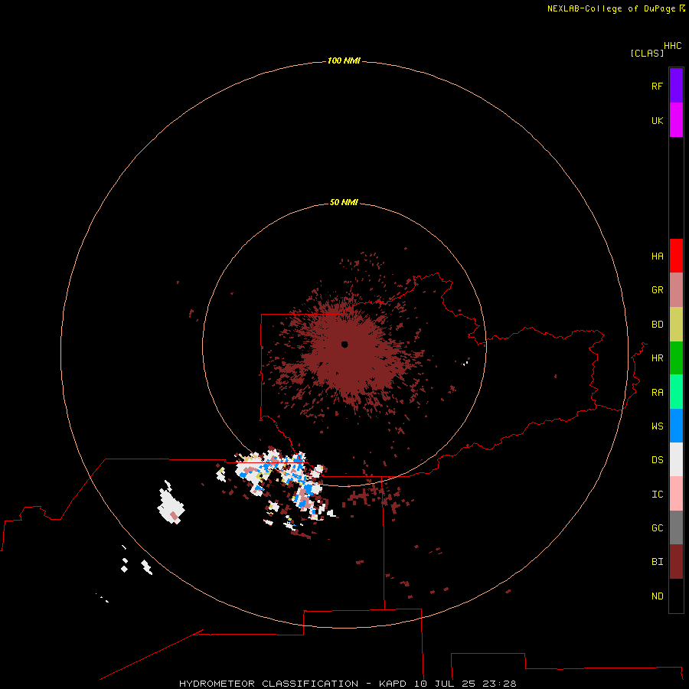This screenshot has width=689, height=689.
Task: Click the 23:28 timestamp in the footer
Action: tap(499, 684)
